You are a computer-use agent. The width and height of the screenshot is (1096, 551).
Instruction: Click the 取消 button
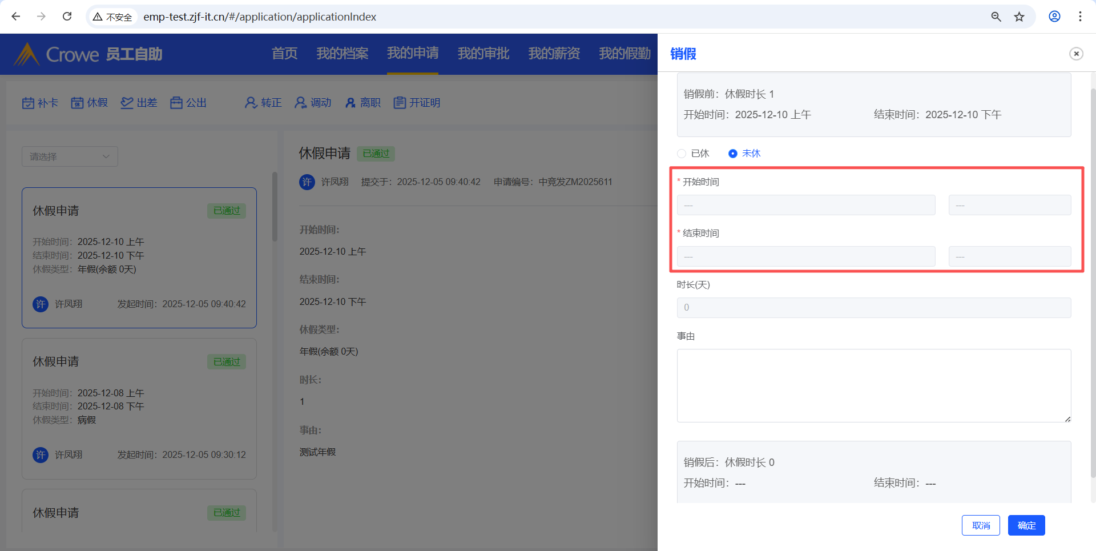pyautogui.click(x=981, y=525)
